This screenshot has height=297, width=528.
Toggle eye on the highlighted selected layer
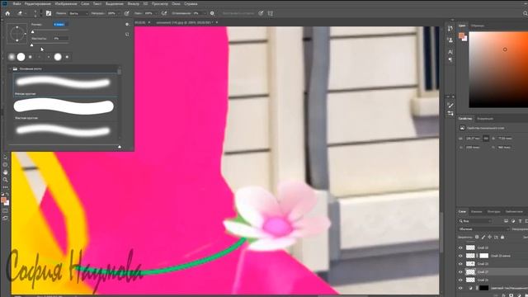coord(460,271)
